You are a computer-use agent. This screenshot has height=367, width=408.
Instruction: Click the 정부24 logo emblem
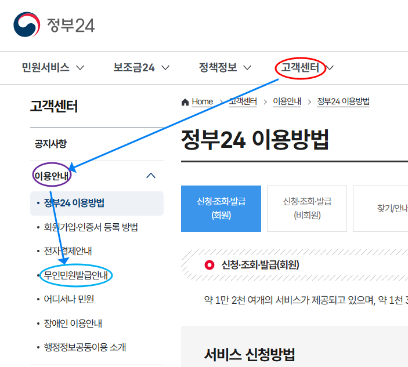coord(27,24)
